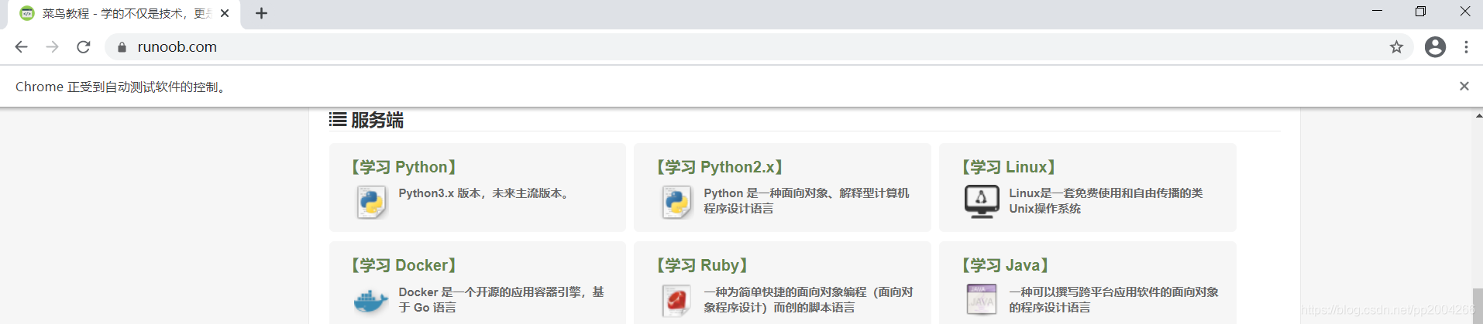
Task: Open the 【学习 Linux】 tutorial link
Action: point(1009,167)
